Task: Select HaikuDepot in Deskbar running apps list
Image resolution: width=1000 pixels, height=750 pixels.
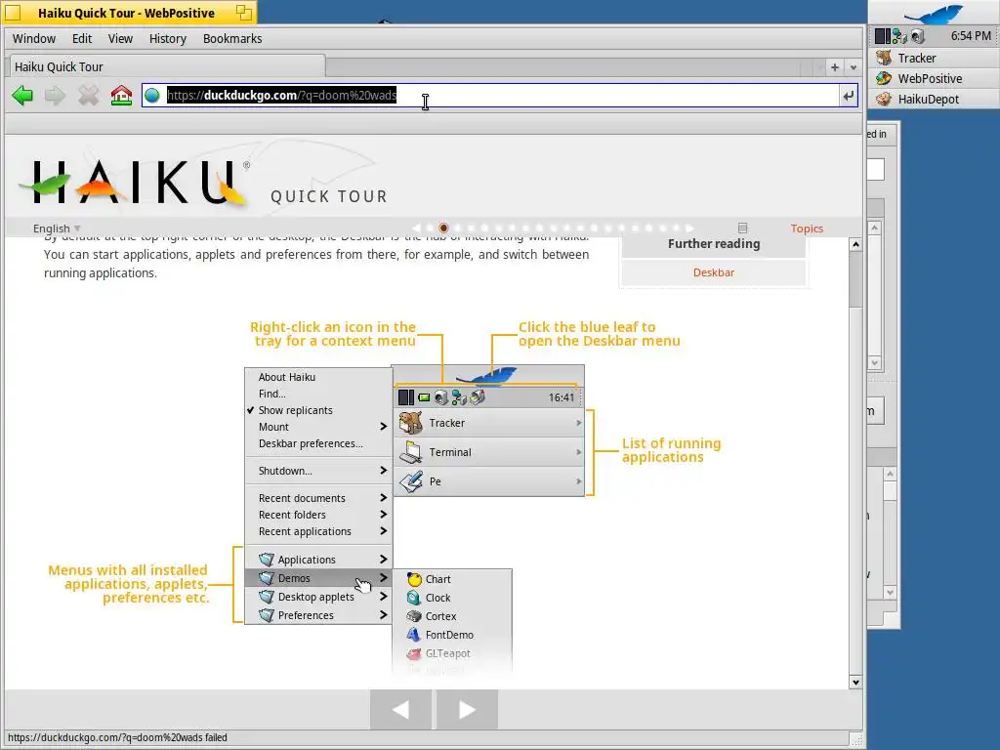Action: (x=934, y=99)
